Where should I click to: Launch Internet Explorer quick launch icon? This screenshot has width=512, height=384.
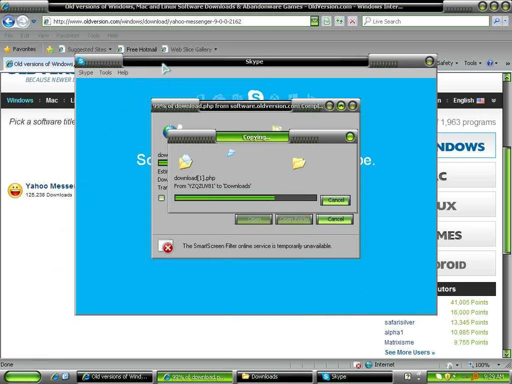54,376
